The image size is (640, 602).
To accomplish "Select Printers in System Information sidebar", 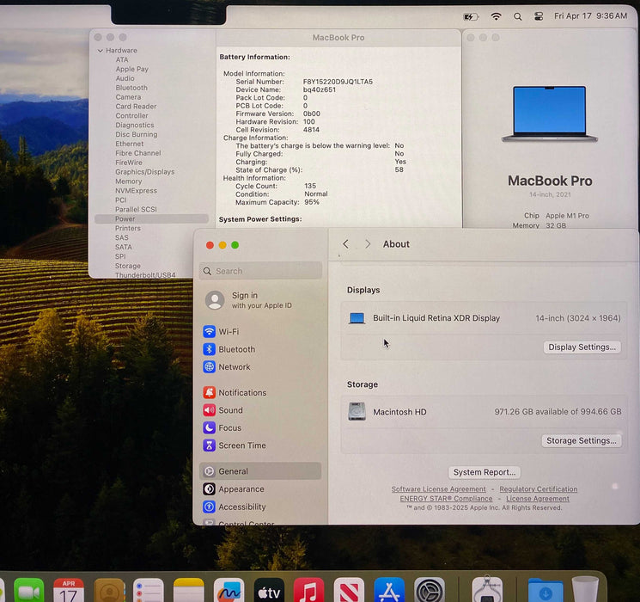I will click(128, 228).
